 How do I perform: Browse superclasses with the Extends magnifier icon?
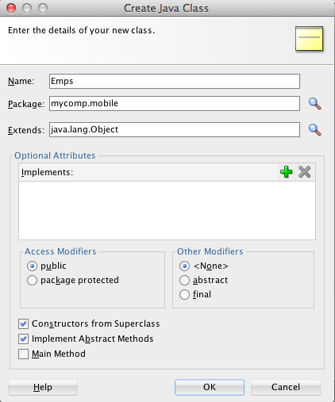pos(315,130)
